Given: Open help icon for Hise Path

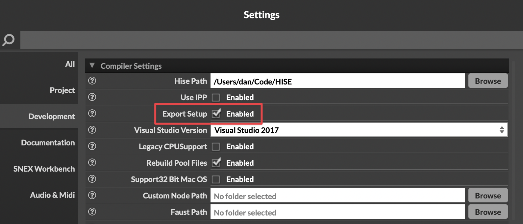Looking at the screenshot, I should point(92,81).
